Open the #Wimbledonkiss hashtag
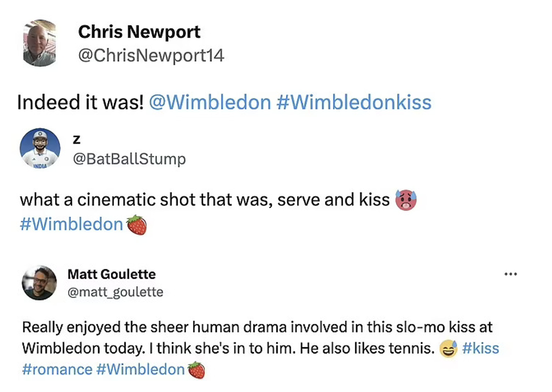Image resolution: width=552 pixels, height=392 pixels. [353, 103]
